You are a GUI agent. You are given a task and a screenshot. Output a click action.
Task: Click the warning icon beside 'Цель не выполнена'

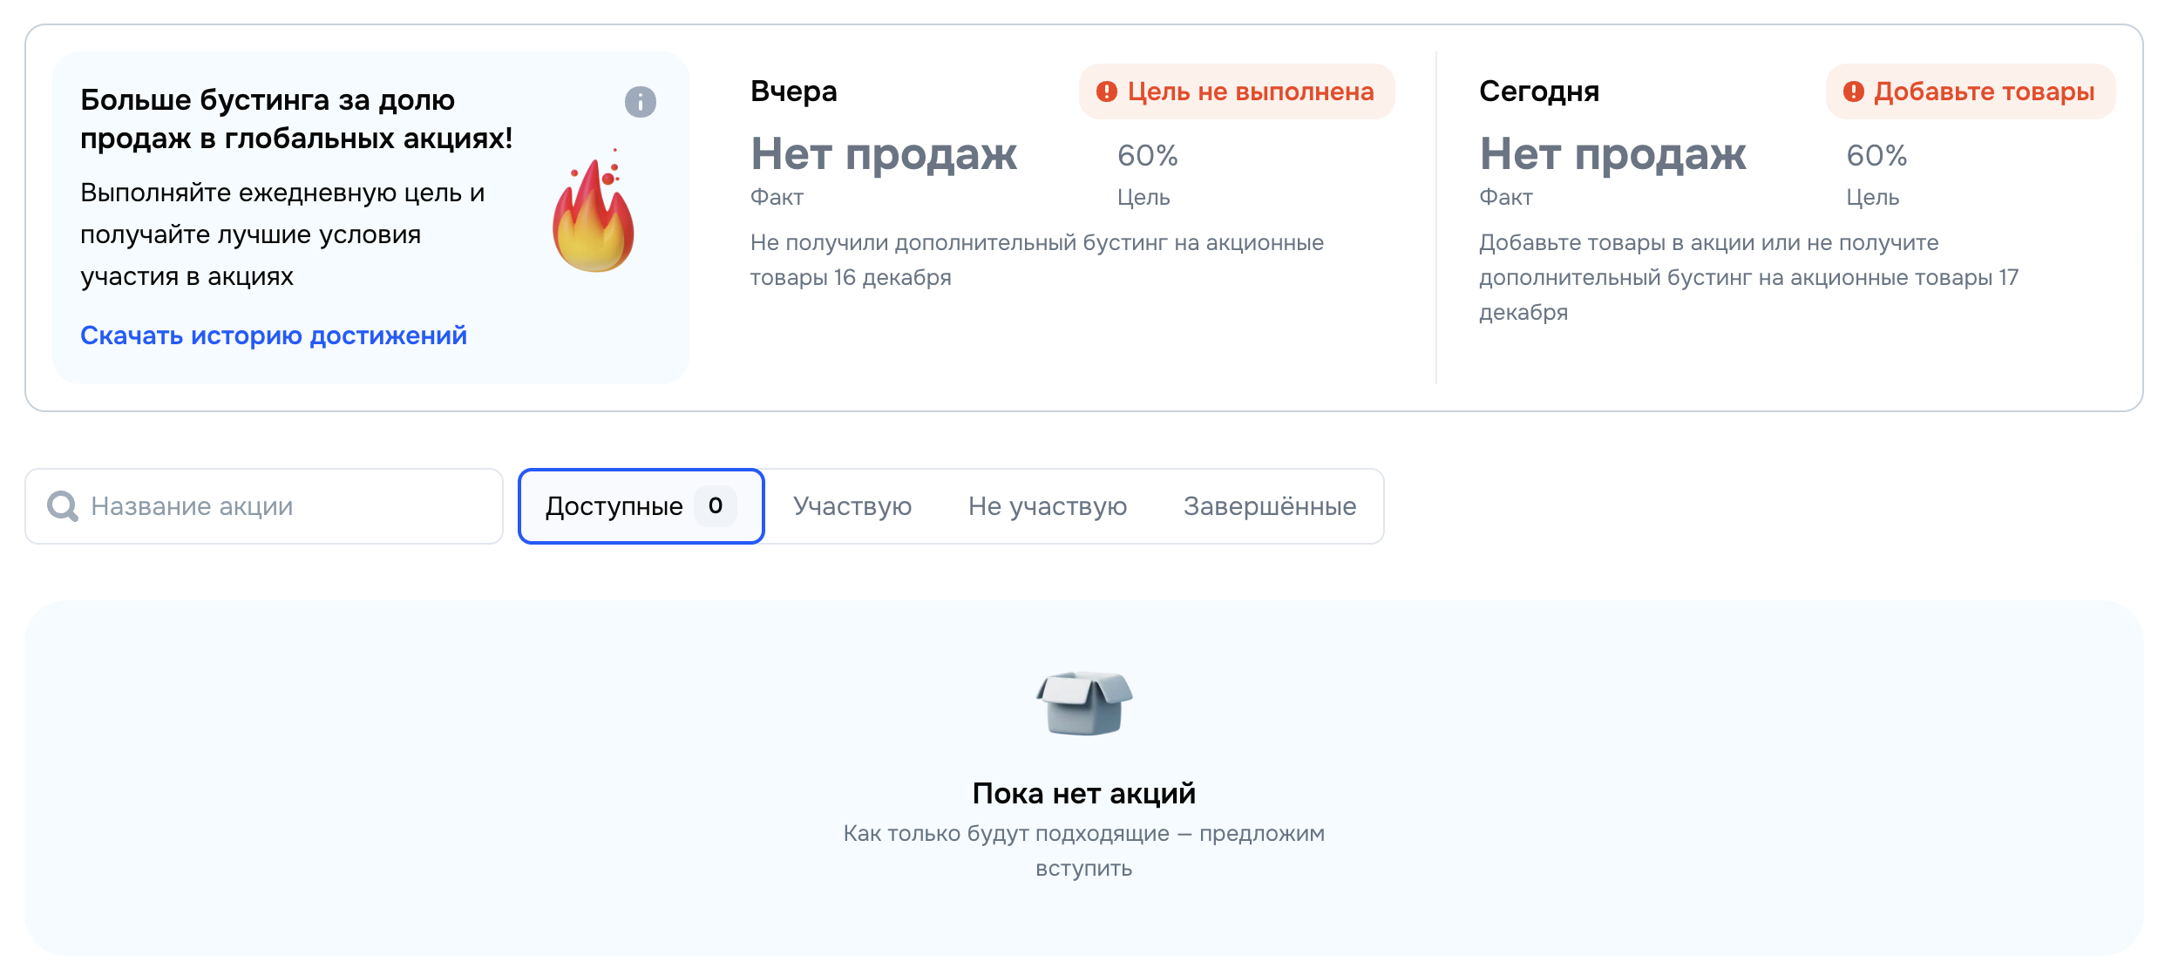pyautogui.click(x=1106, y=91)
